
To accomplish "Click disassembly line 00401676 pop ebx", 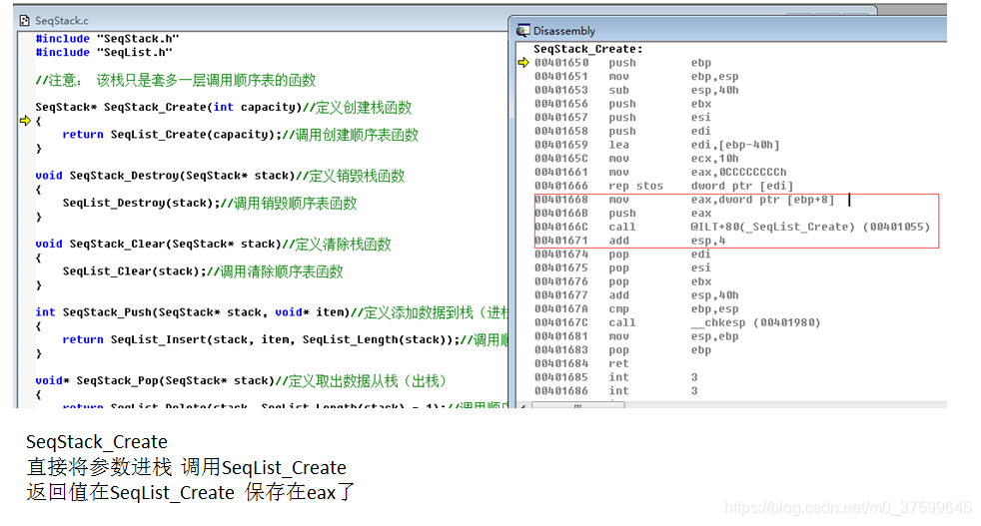I will click(x=622, y=282).
